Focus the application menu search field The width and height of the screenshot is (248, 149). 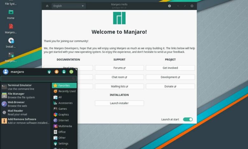tap(39, 79)
